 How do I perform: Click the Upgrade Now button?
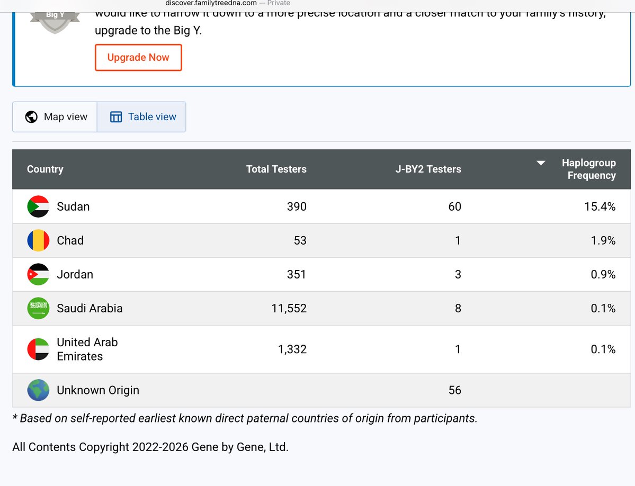tap(138, 58)
